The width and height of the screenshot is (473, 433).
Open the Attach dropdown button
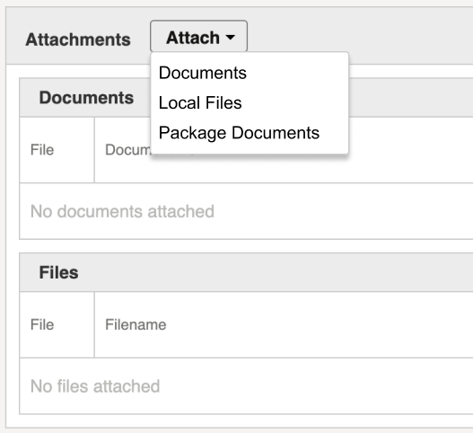pos(198,37)
